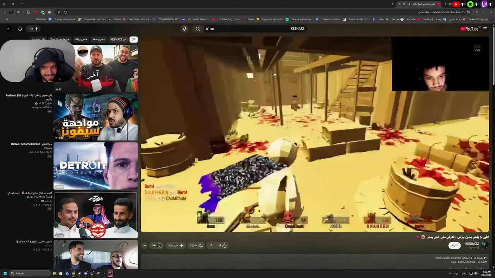Open the Resident Evil 6 video thumbnail
The image size is (495, 278).
click(x=96, y=117)
